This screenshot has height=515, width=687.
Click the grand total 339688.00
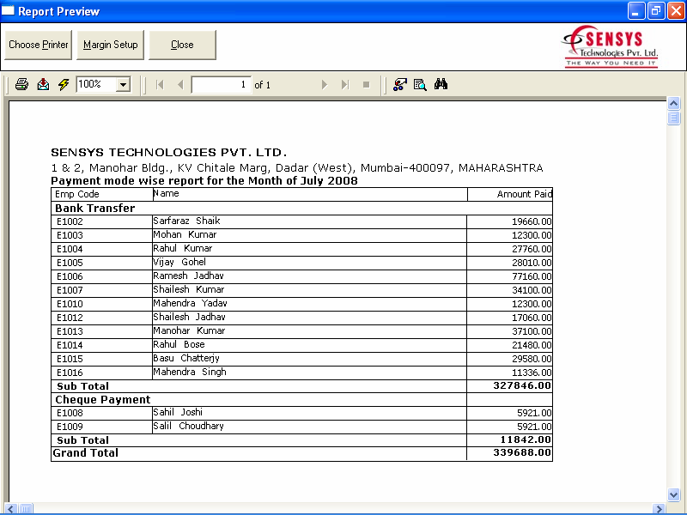pyautogui.click(x=522, y=452)
